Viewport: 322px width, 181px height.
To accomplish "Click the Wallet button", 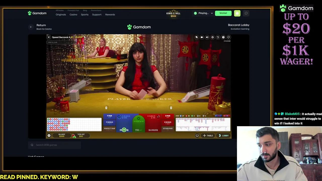I will click(223, 13).
